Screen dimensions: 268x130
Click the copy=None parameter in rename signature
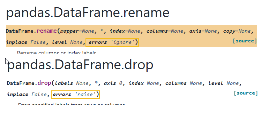pos(237,31)
